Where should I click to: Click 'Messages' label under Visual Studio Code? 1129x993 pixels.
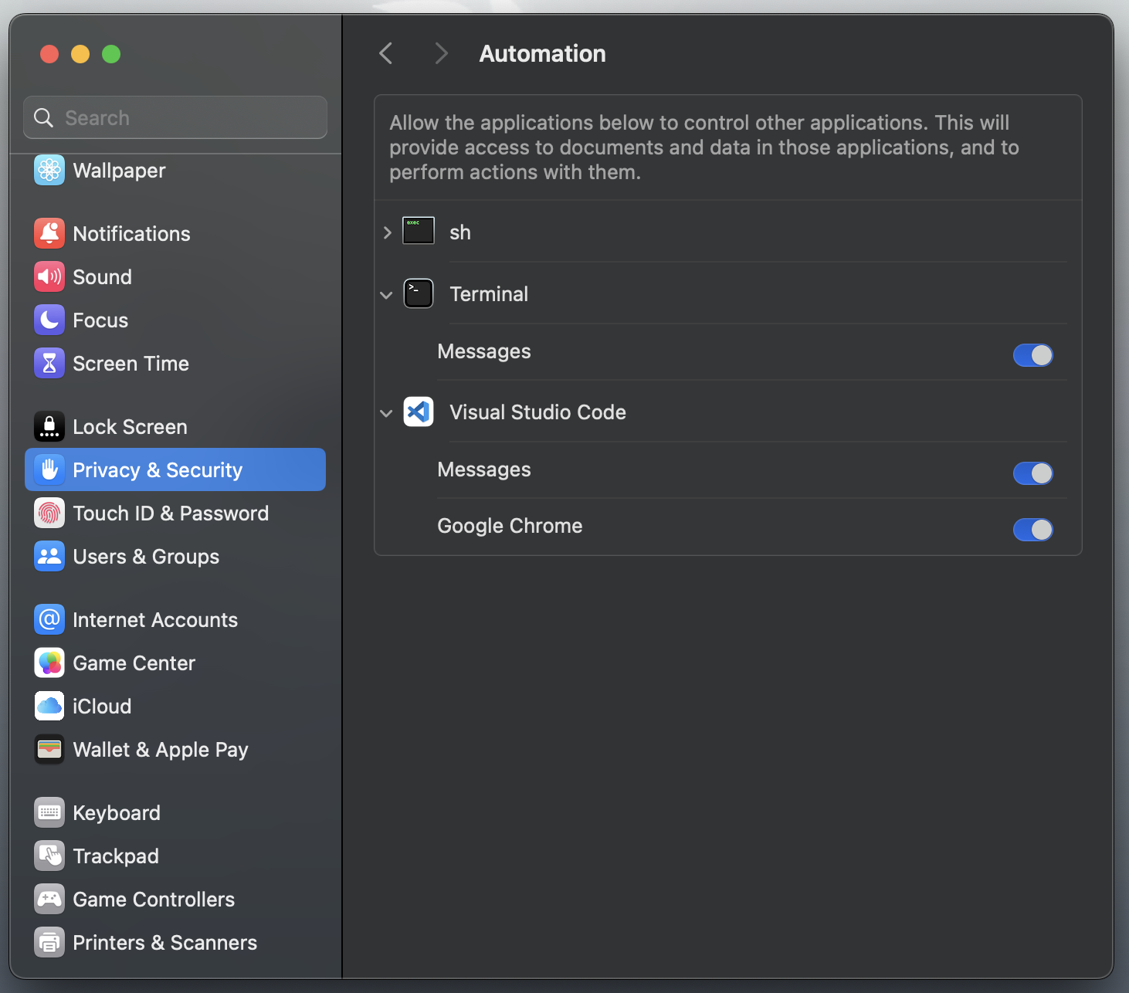point(484,470)
